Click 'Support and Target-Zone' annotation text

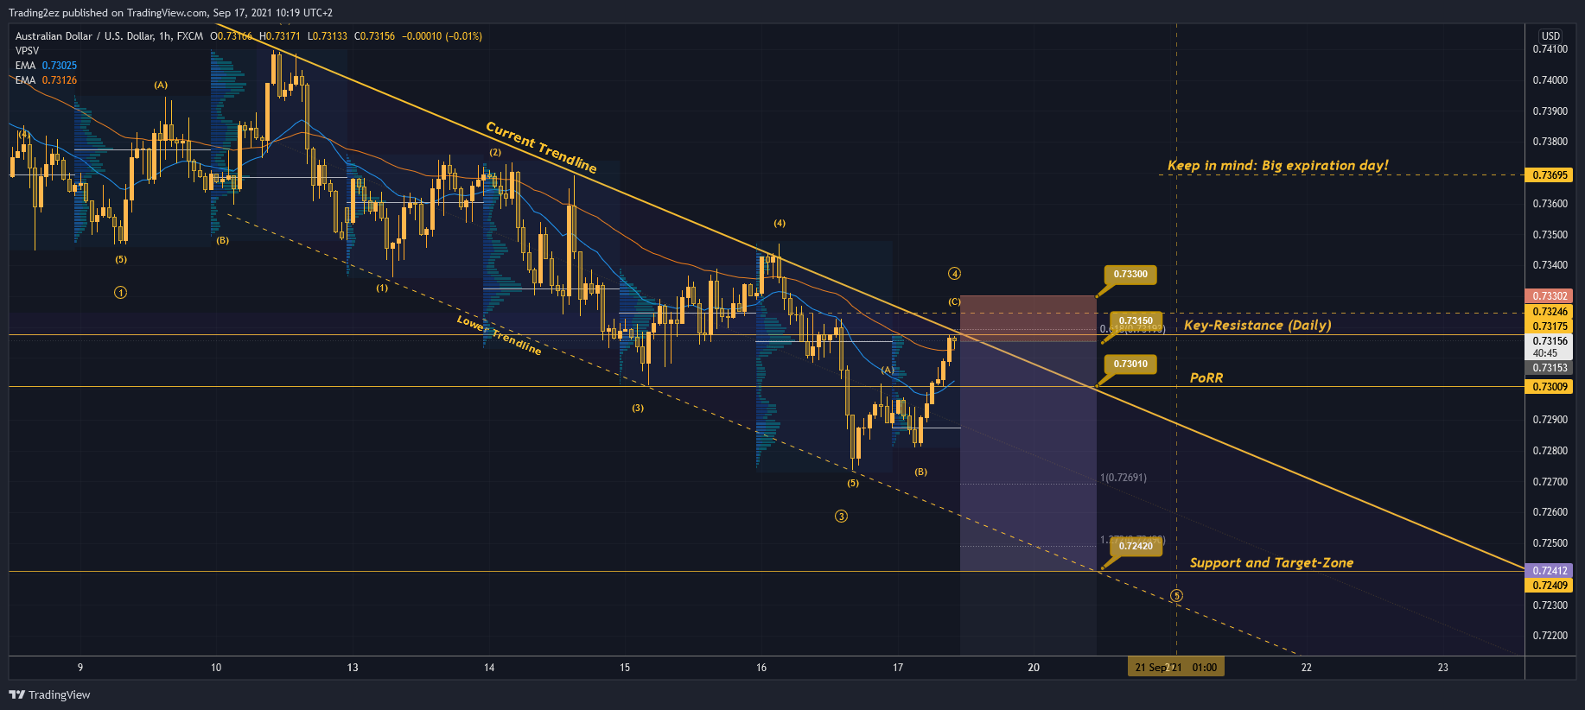tap(1271, 562)
